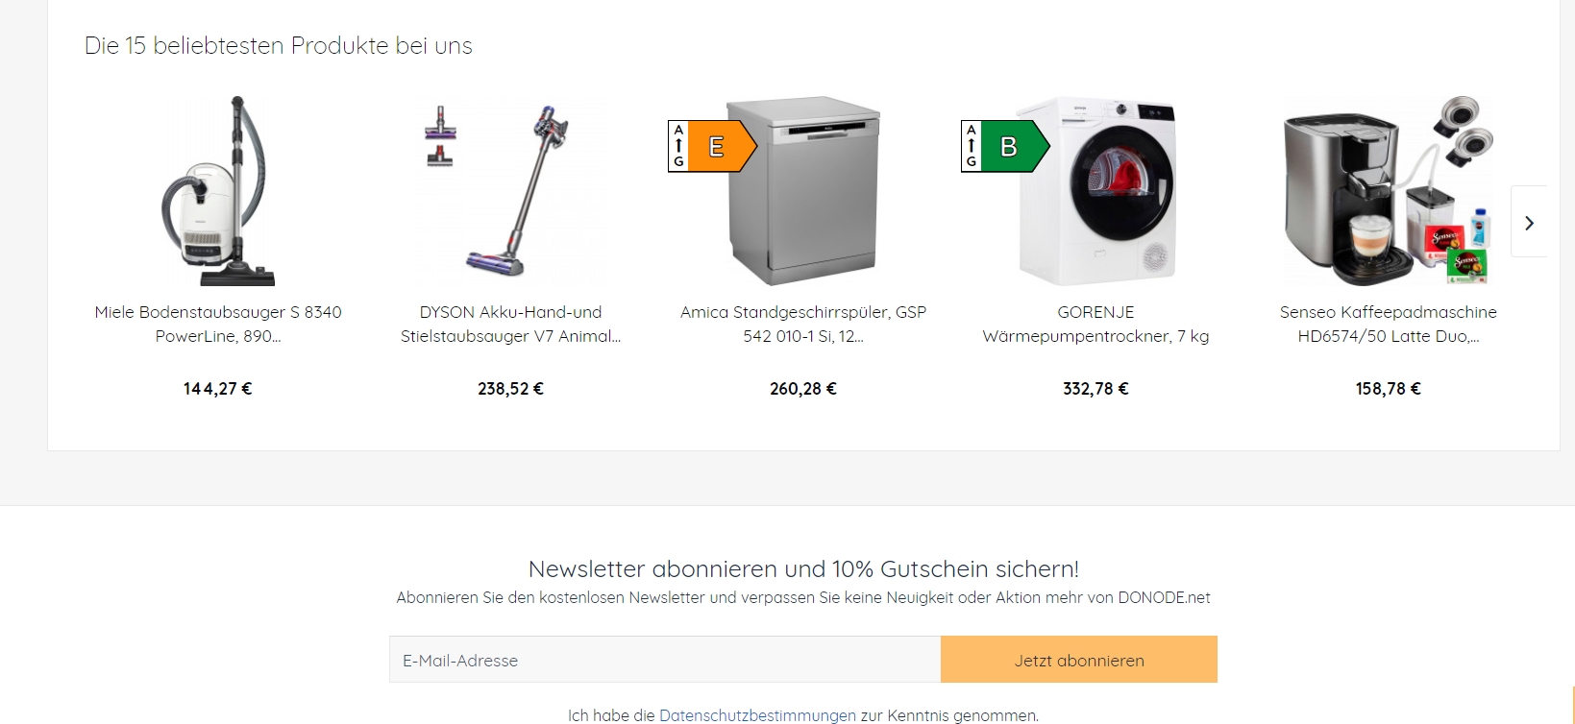Viewport: 1575px width, 724px height.
Task: Open DYSON Akku-Hand-und Stielstaubsauger title link
Action: coord(510,324)
